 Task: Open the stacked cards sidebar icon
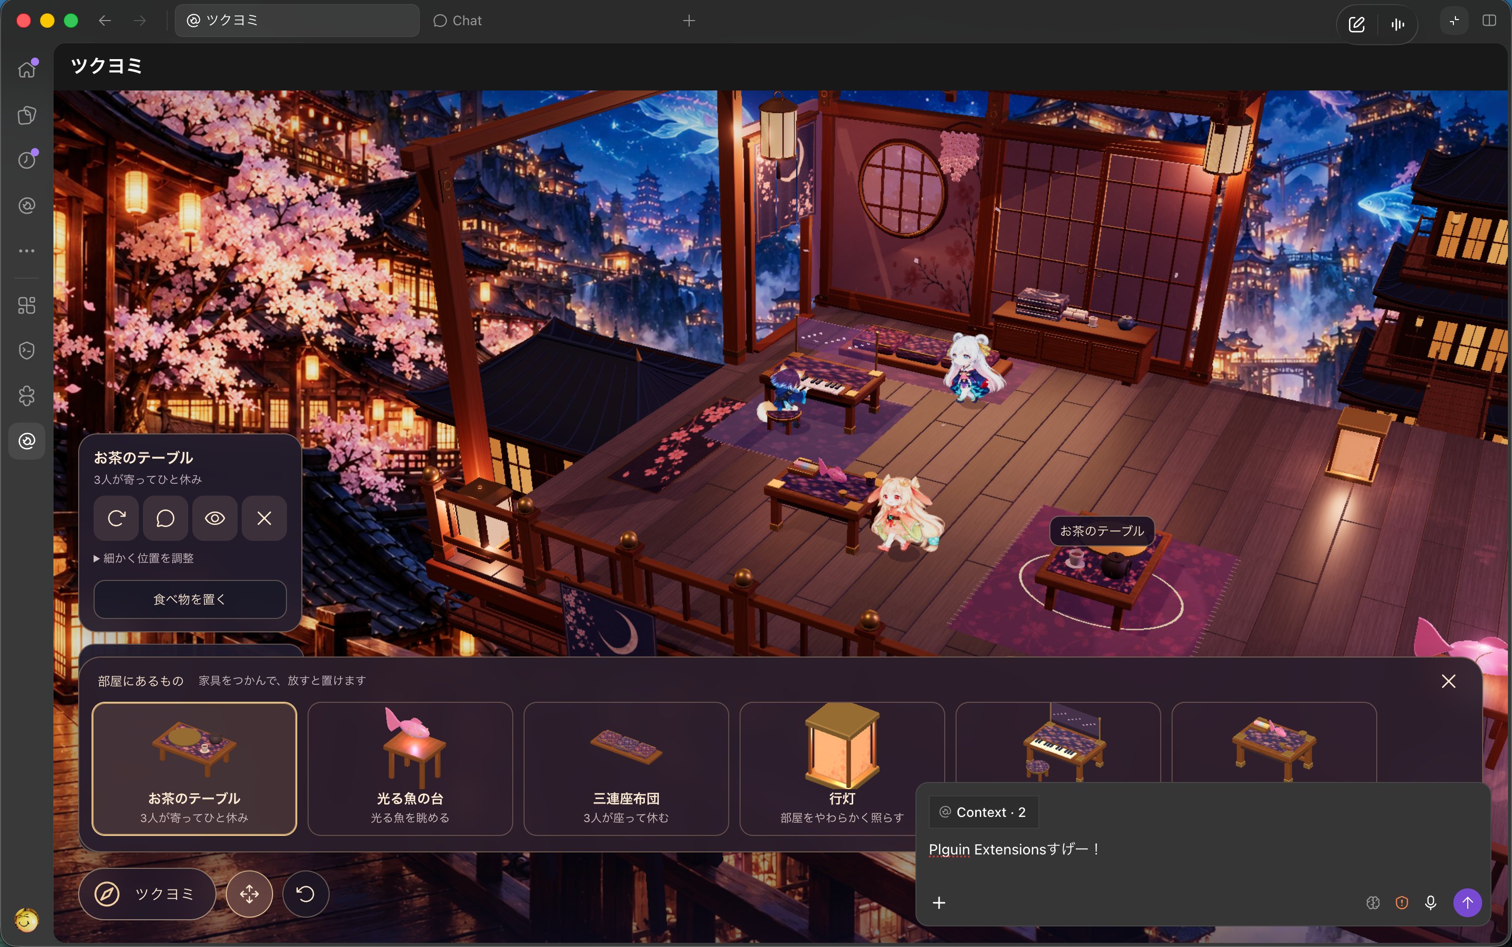click(26, 115)
